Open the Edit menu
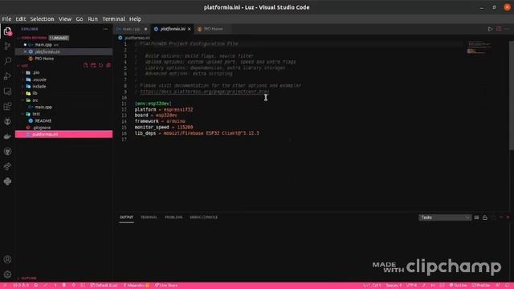 (21, 19)
